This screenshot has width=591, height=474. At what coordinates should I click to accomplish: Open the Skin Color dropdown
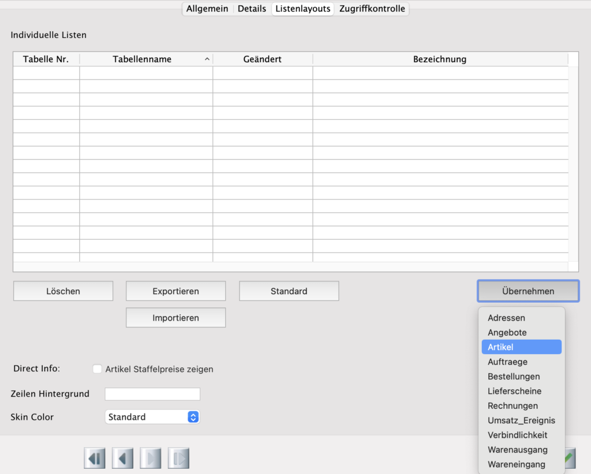tap(152, 417)
